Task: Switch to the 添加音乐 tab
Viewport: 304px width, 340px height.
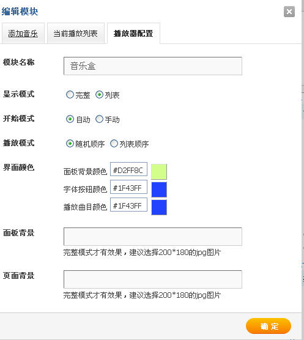Action: coord(23,34)
